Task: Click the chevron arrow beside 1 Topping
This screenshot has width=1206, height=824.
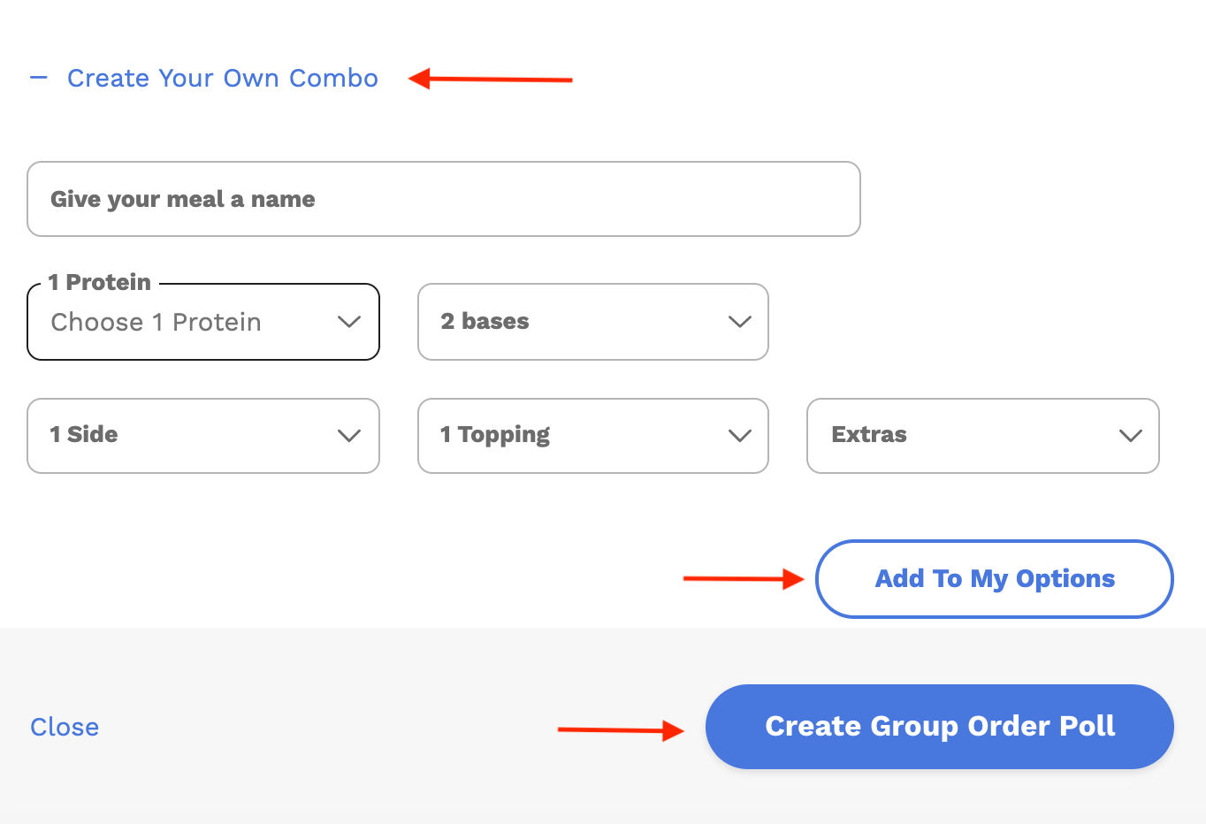Action: coord(739,435)
